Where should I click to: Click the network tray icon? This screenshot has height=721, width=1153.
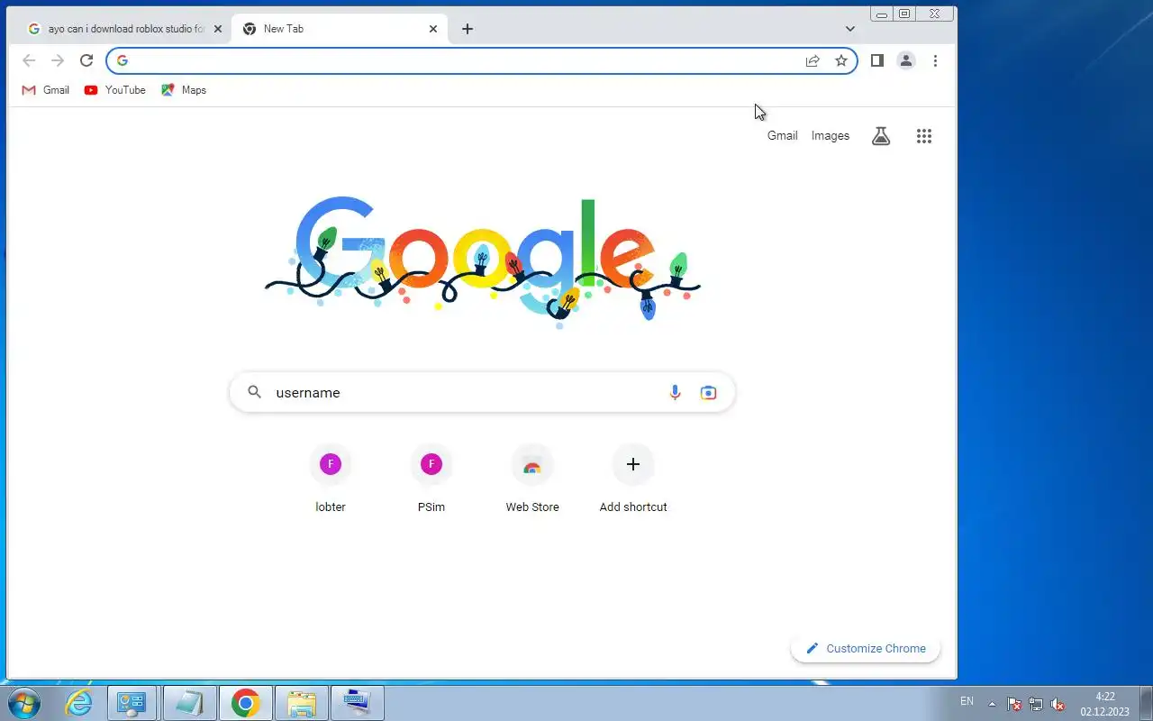(x=1036, y=704)
